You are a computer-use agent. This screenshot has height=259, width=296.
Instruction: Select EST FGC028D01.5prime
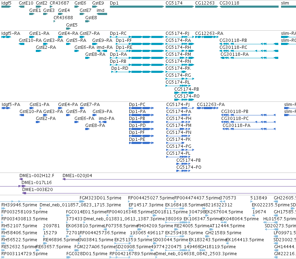87,254
